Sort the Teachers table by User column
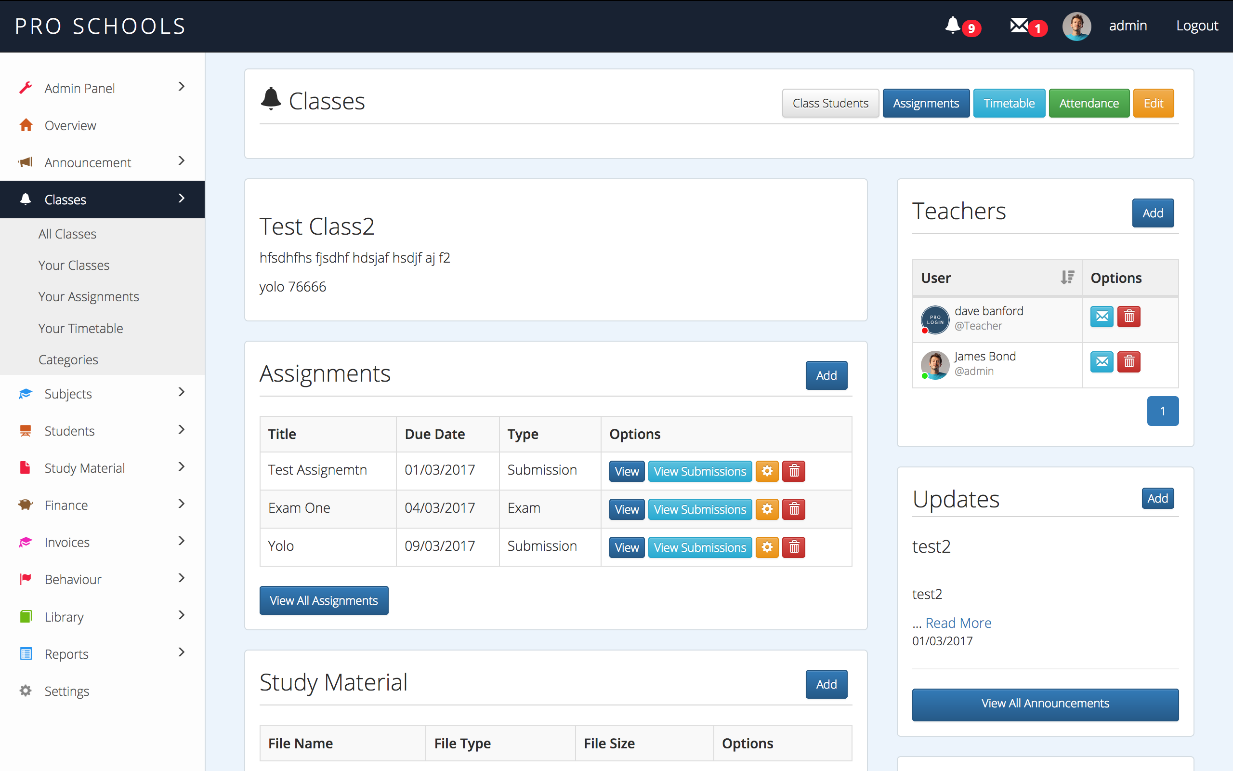The width and height of the screenshot is (1233, 771). point(935,278)
